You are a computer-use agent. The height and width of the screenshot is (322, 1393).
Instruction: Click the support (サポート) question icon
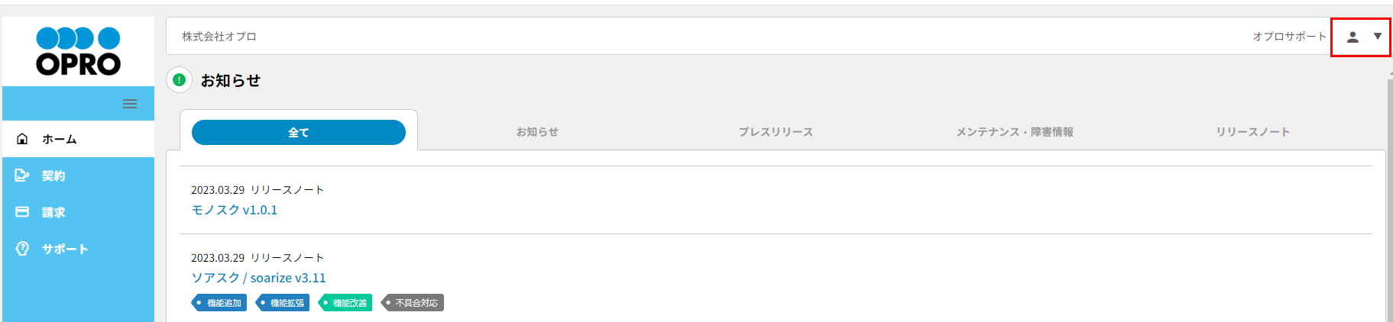[22, 249]
